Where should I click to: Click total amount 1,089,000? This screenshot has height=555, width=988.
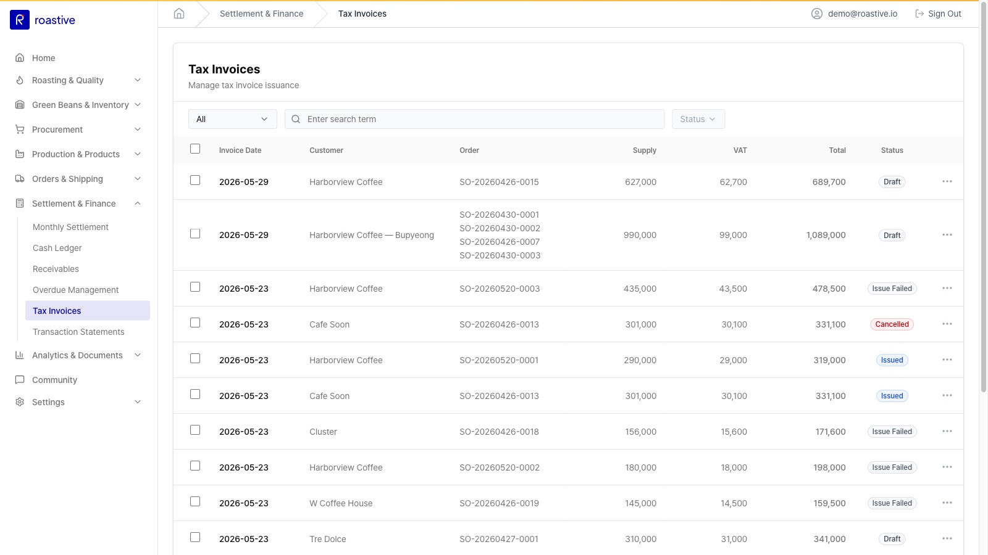[826, 235]
